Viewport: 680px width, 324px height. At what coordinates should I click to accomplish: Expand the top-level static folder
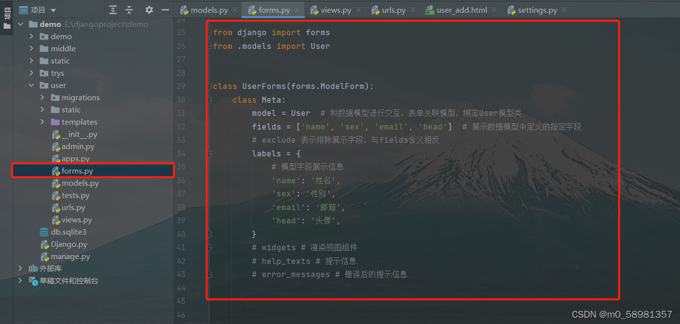click(x=31, y=61)
